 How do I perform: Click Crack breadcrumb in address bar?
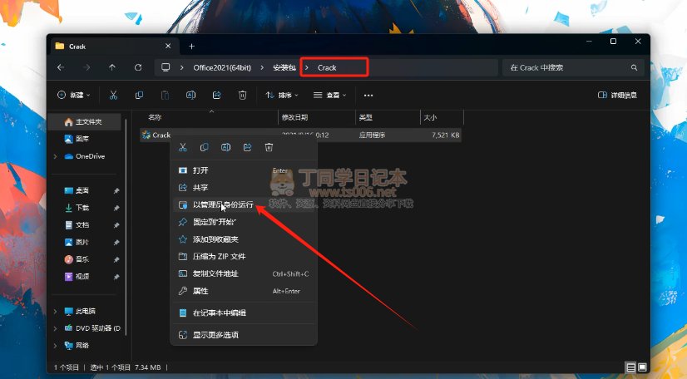(327, 67)
